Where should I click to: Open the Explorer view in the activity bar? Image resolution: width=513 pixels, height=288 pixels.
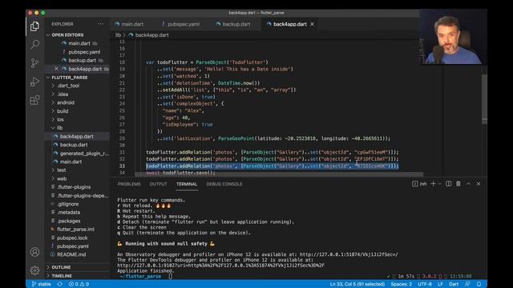click(x=34, y=26)
